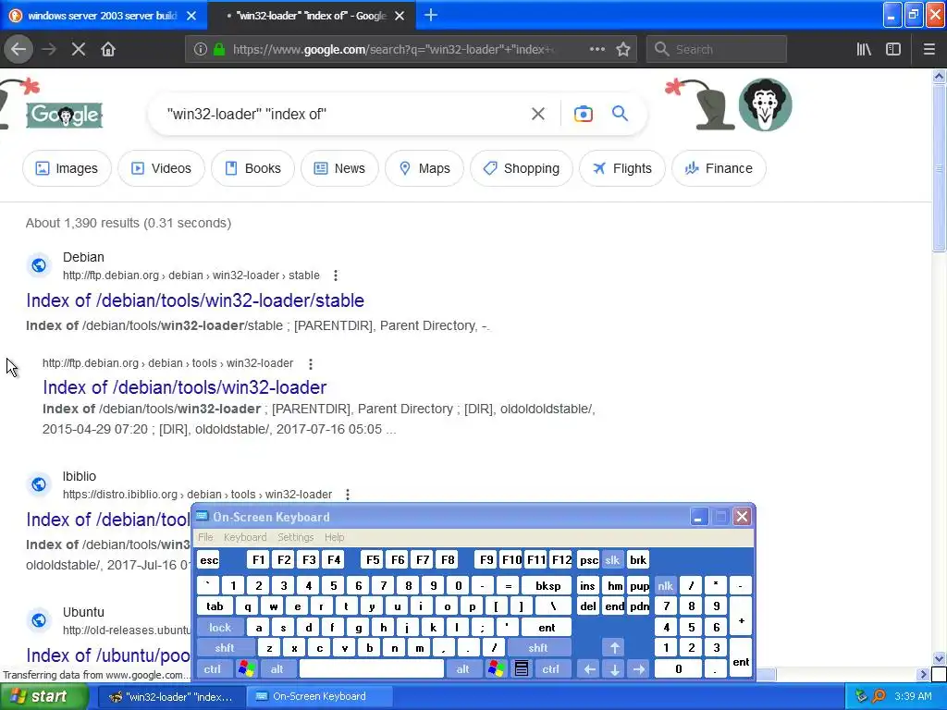
Task: Click the Debian result favicon
Action: coord(39,265)
